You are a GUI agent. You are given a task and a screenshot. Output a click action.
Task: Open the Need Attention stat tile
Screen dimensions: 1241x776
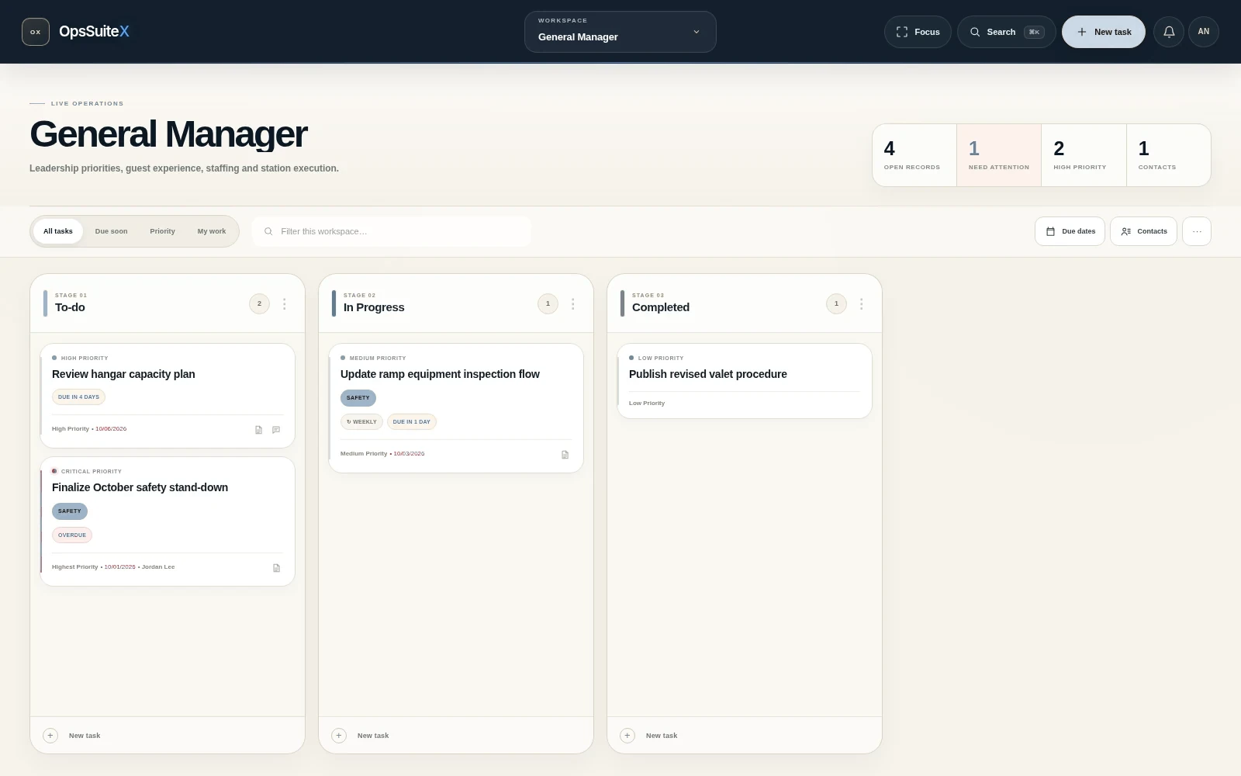coord(999,155)
